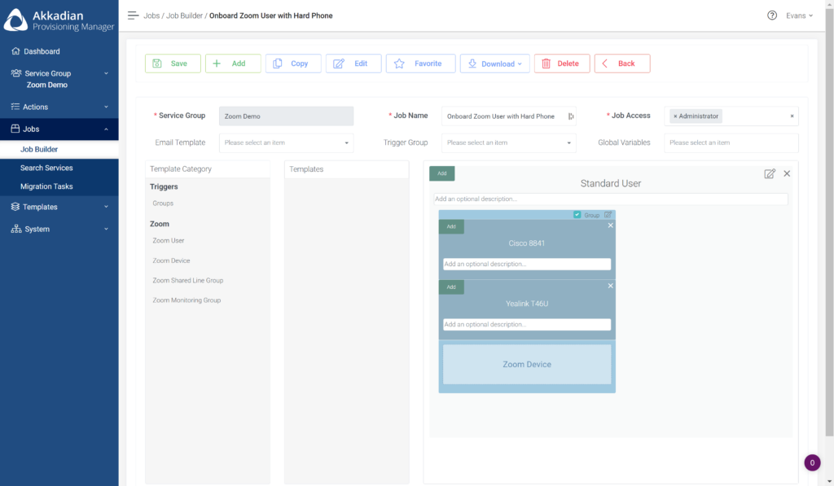Click the hamburger menu icon next to breadcrumbs
Viewport: 834px width, 486px height.
pyautogui.click(x=132, y=15)
